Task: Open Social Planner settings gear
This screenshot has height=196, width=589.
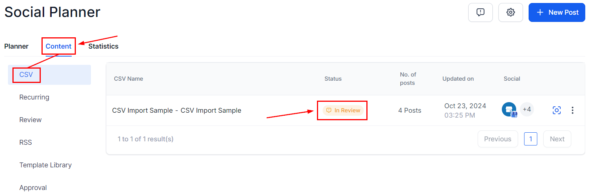Action: (x=511, y=12)
